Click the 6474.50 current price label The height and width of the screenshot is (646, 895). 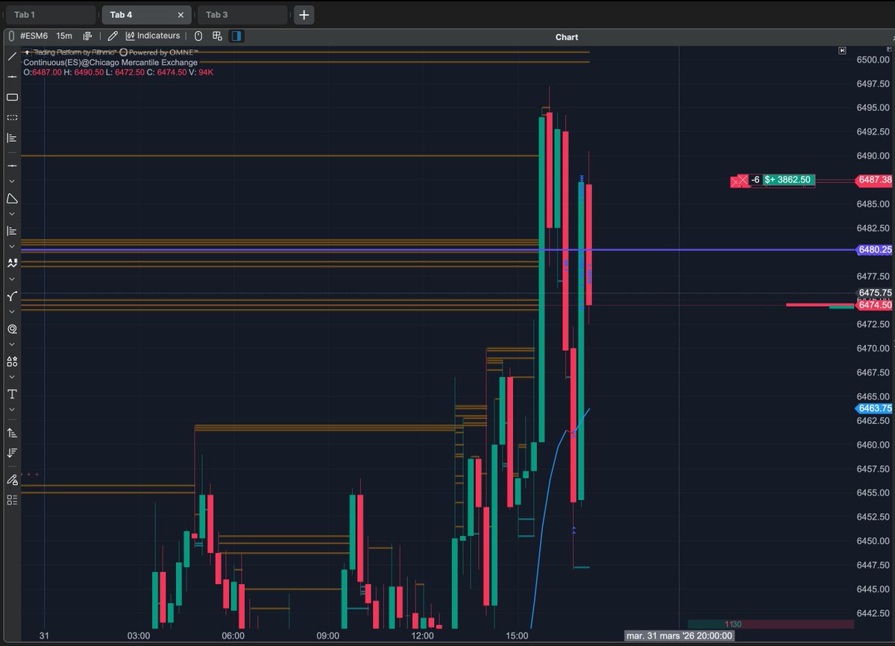pos(875,305)
